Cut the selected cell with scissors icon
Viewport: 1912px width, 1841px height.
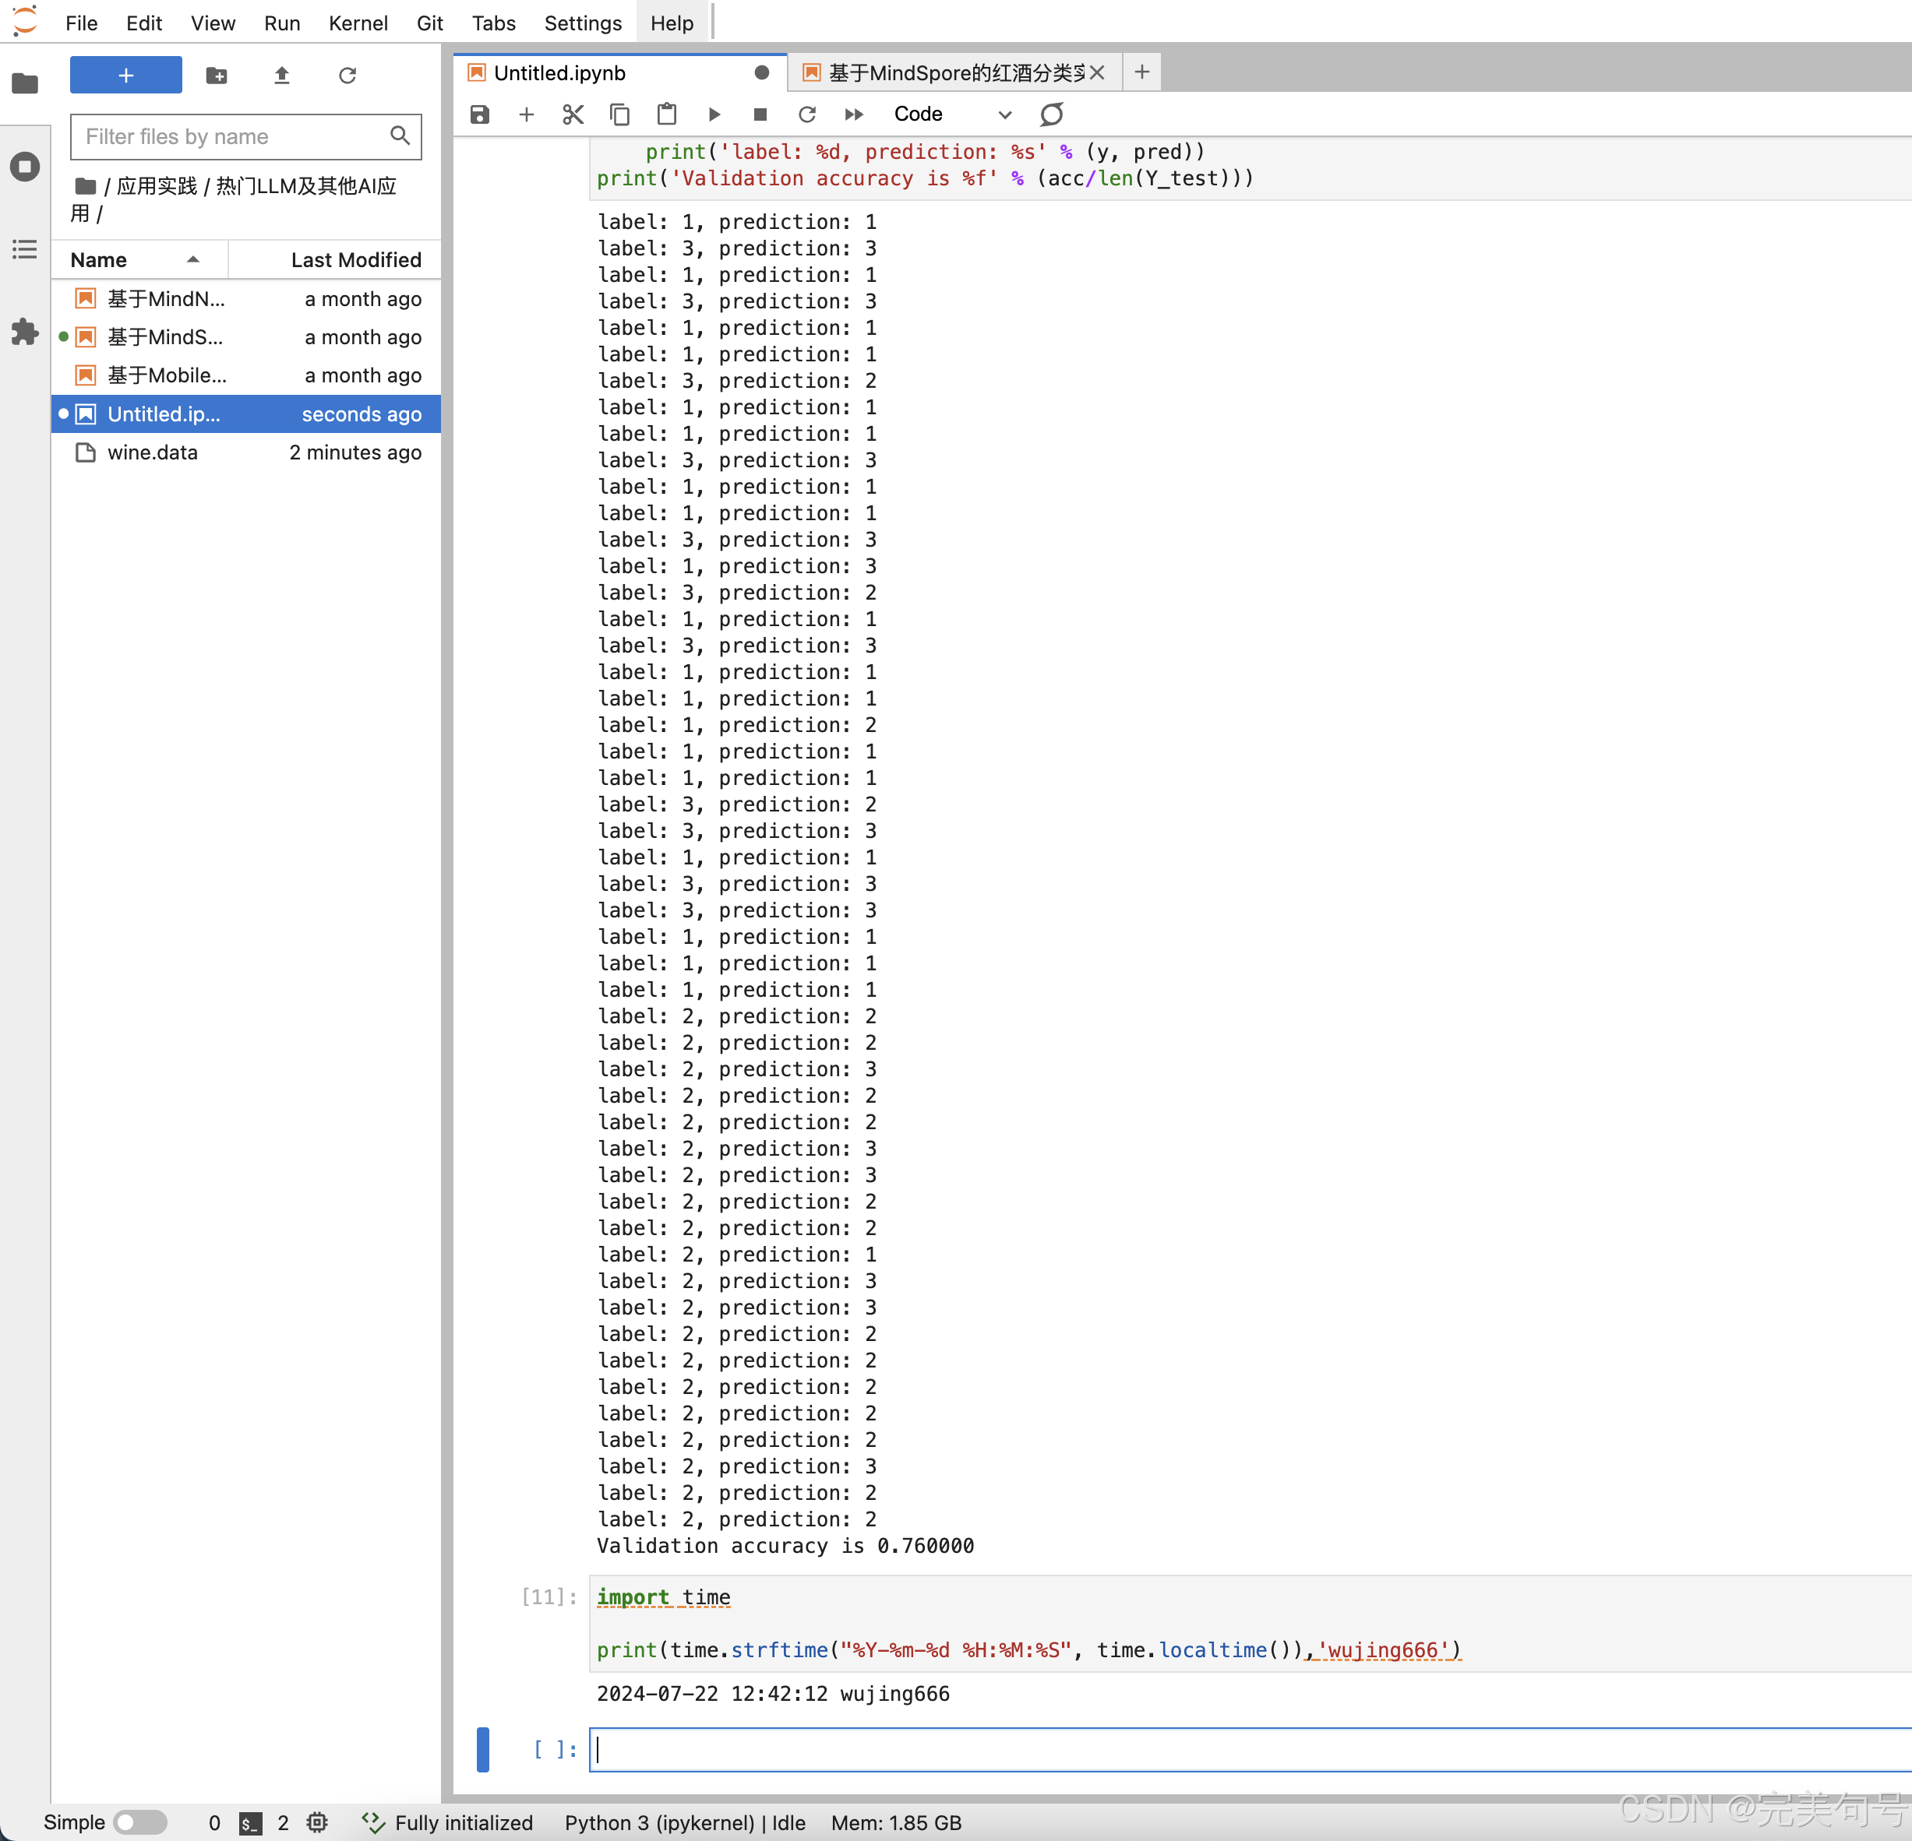pyautogui.click(x=573, y=114)
